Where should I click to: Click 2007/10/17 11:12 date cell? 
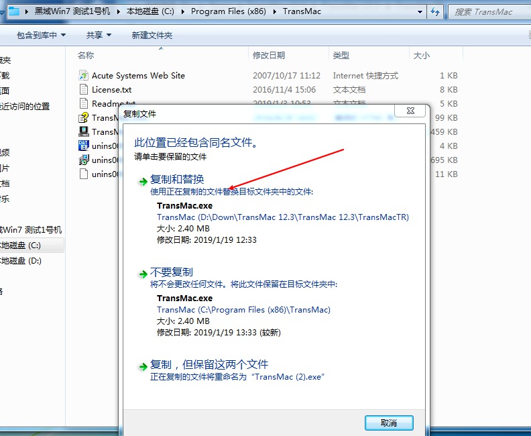(x=286, y=75)
